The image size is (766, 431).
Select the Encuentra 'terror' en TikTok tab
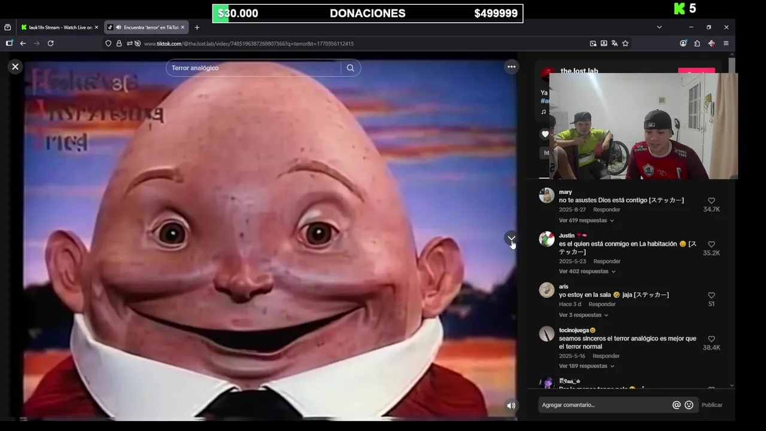(146, 27)
